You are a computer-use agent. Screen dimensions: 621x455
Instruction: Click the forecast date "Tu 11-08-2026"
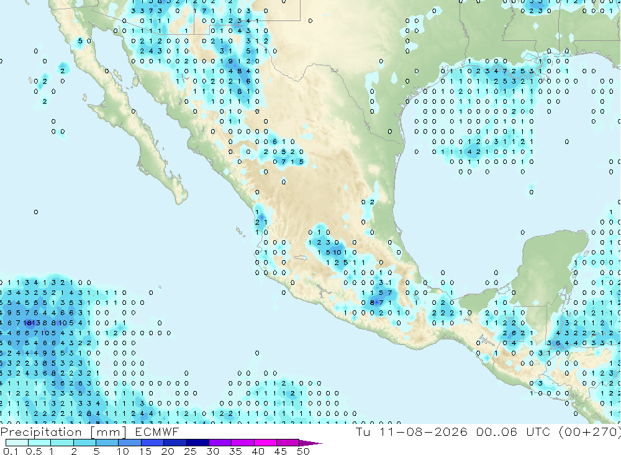(412, 431)
